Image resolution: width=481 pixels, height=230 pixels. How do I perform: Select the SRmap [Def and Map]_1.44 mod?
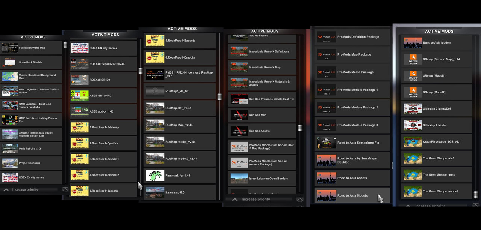tap(437, 59)
